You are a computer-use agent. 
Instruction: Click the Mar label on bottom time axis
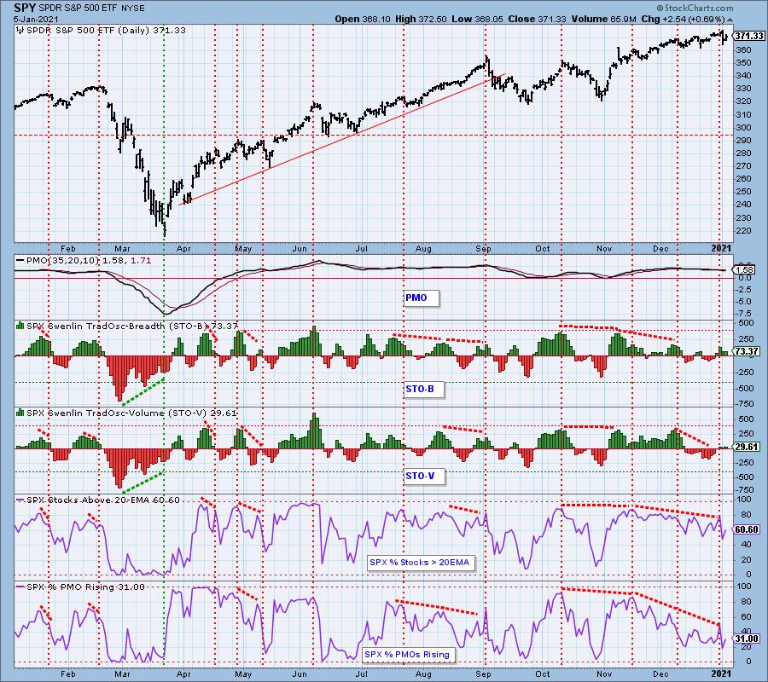click(x=122, y=674)
